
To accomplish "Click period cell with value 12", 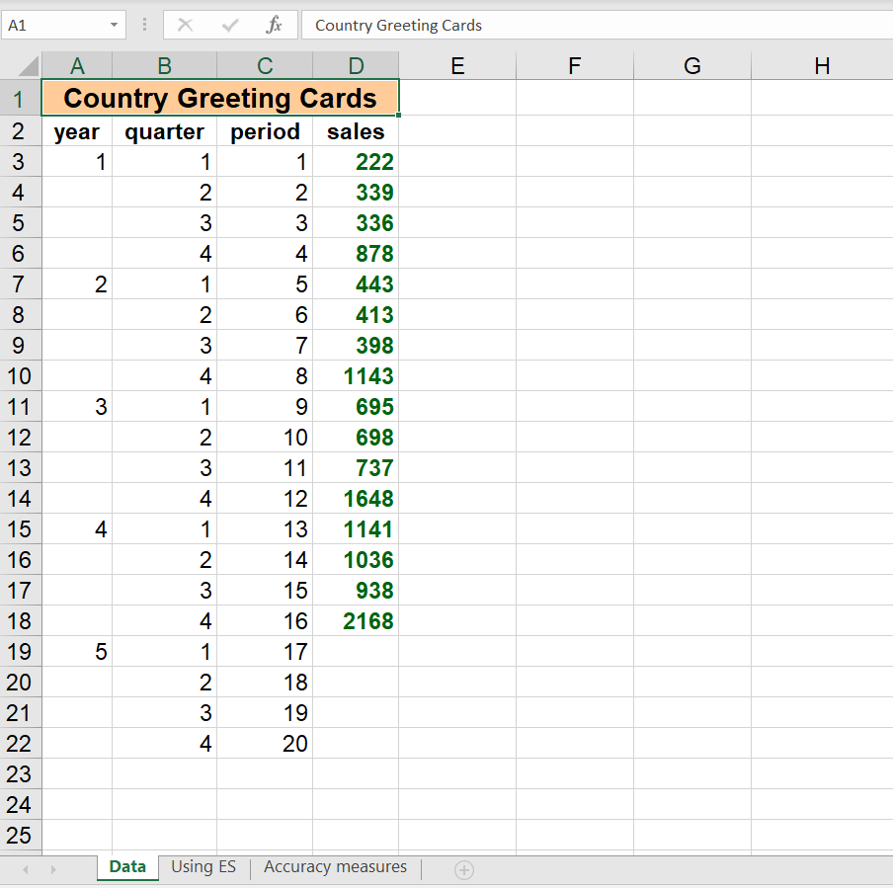I will point(265,499).
